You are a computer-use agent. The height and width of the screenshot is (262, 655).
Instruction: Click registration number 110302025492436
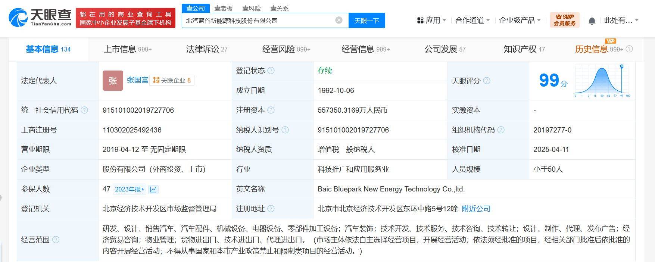(x=132, y=130)
